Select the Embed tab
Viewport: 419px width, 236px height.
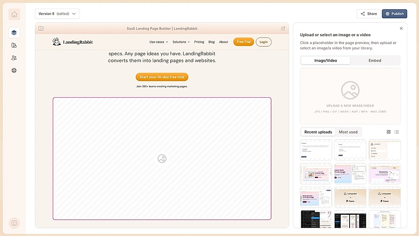pyautogui.click(x=374, y=61)
